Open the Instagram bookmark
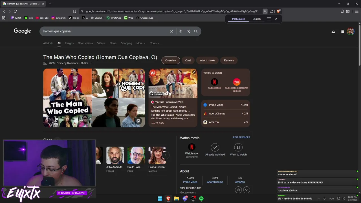The height and width of the screenshot is (203, 361). click(x=58, y=18)
